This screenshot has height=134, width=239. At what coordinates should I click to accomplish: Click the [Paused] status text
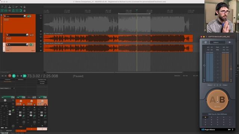78,76
